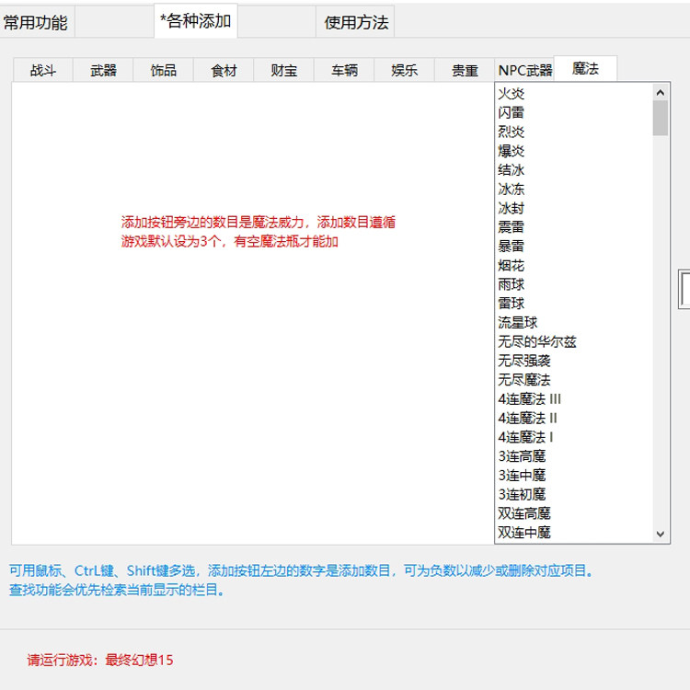Click the input field right of the list
This screenshot has width=690, height=690.
coord(684,289)
